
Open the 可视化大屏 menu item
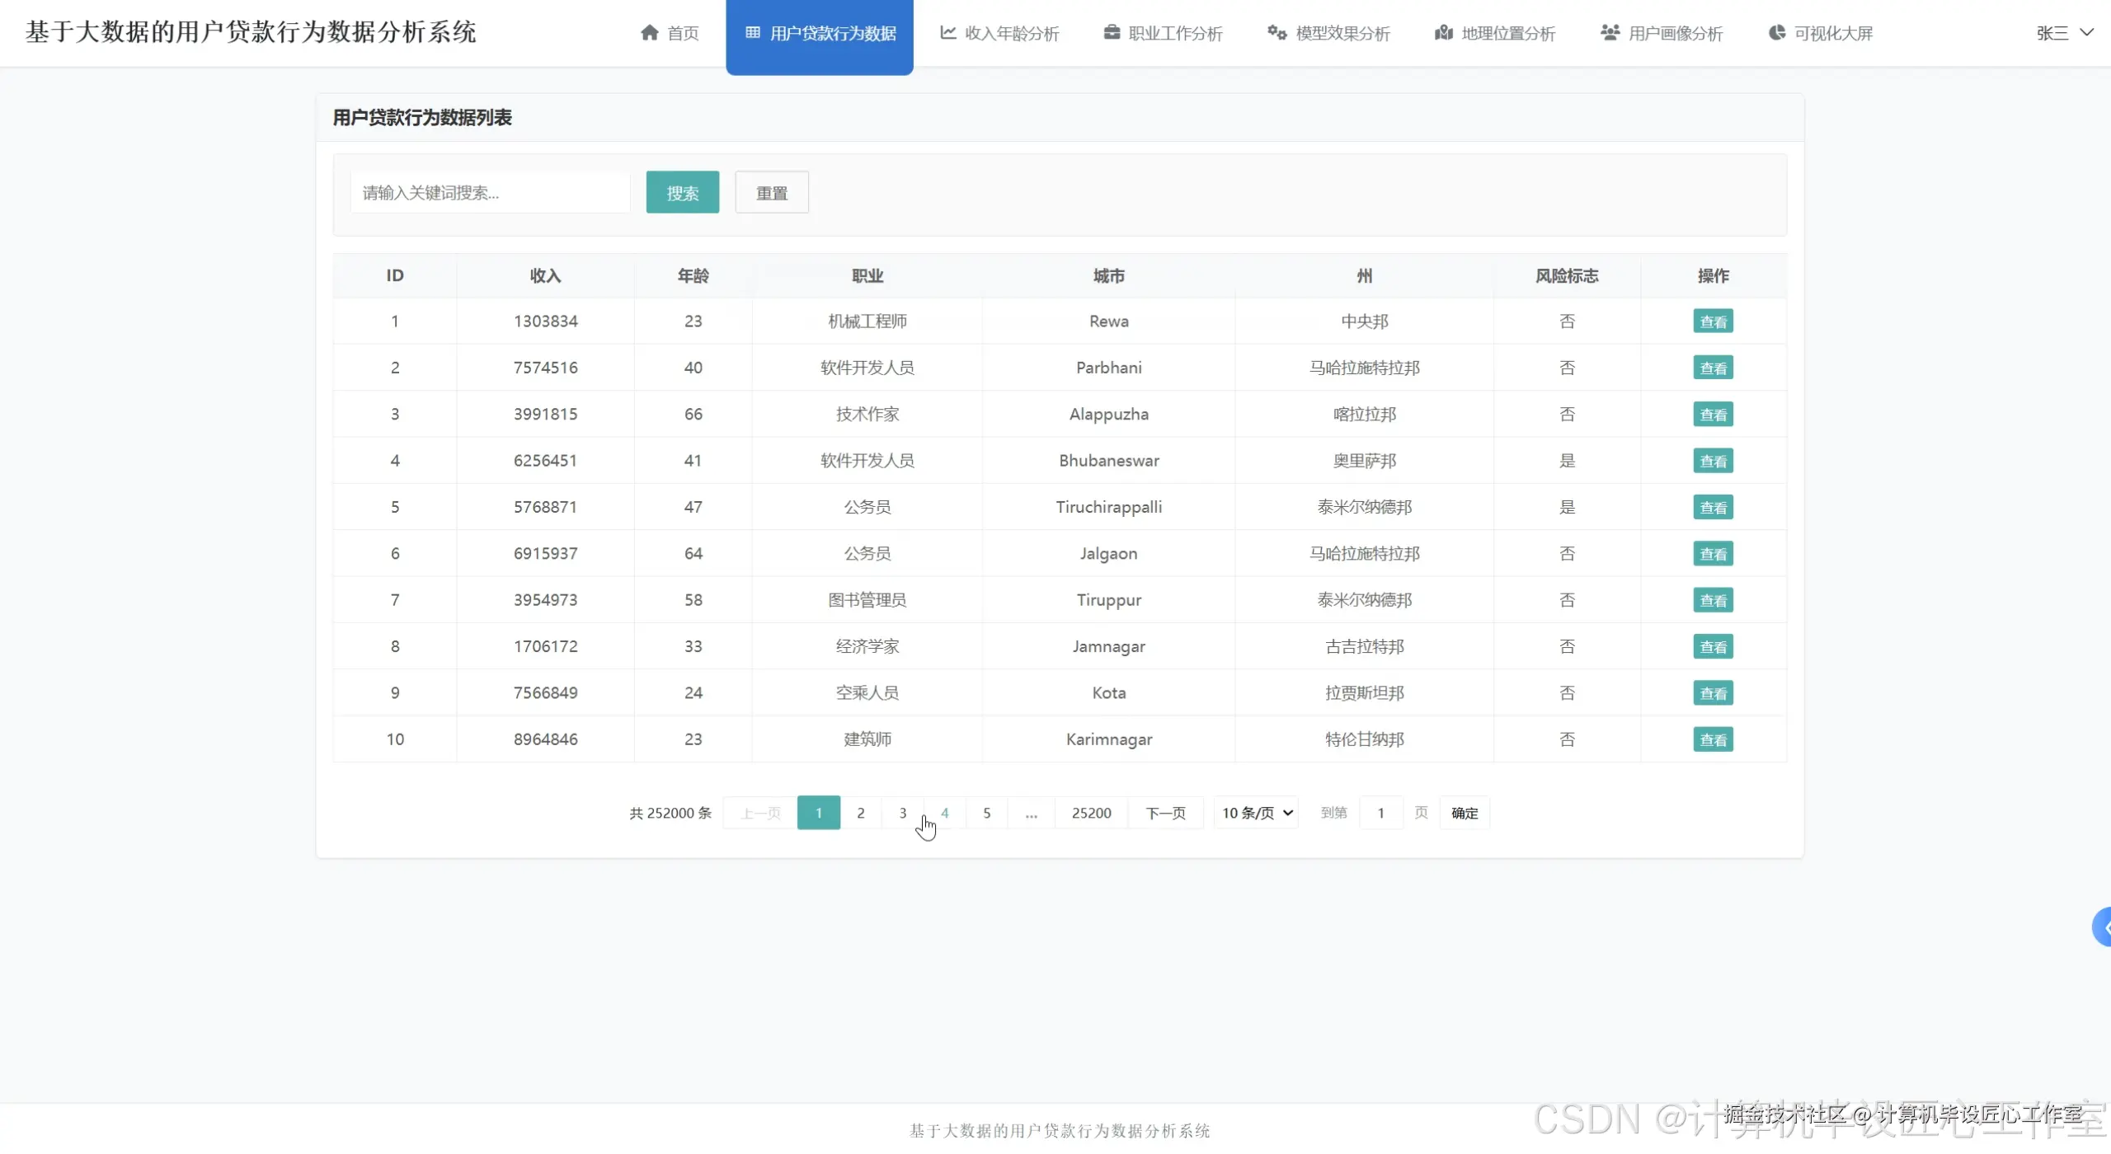(x=1821, y=33)
